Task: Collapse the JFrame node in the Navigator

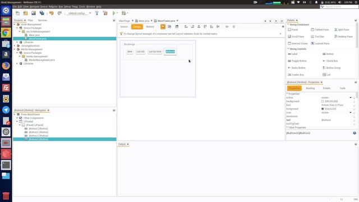Action: pos(17,121)
